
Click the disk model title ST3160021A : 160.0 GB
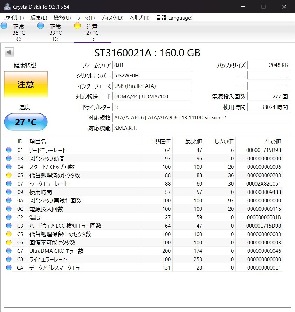pos(147,53)
